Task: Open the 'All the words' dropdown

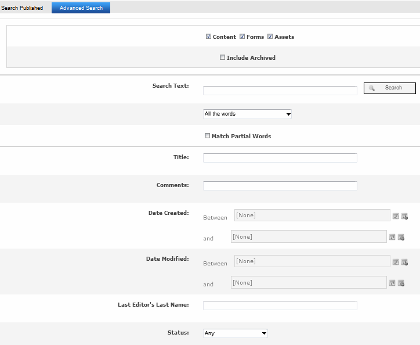Action: 247,114
